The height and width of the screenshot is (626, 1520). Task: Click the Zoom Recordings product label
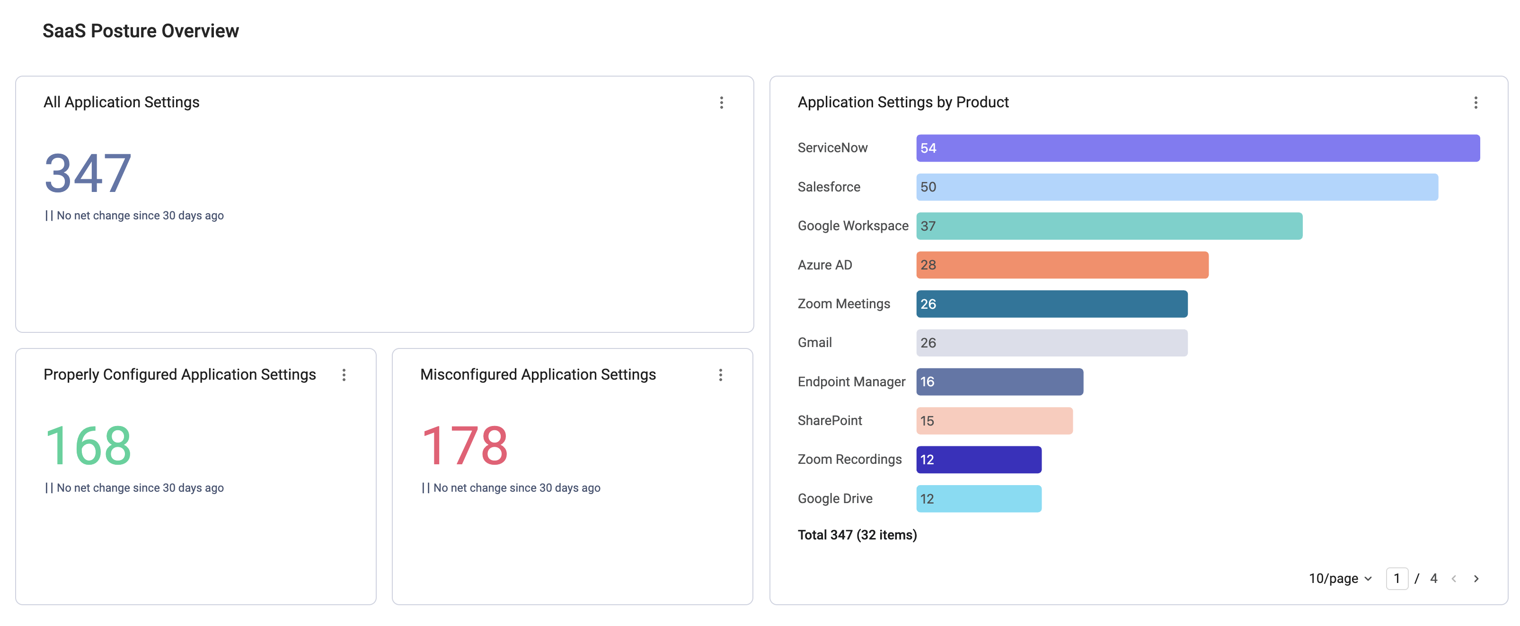click(x=850, y=459)
